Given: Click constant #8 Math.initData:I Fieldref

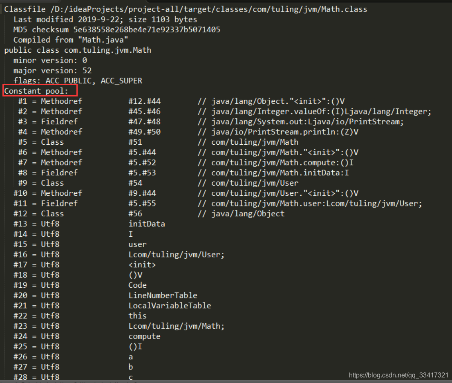Looking at the screenshot, I should click(183, 173).
